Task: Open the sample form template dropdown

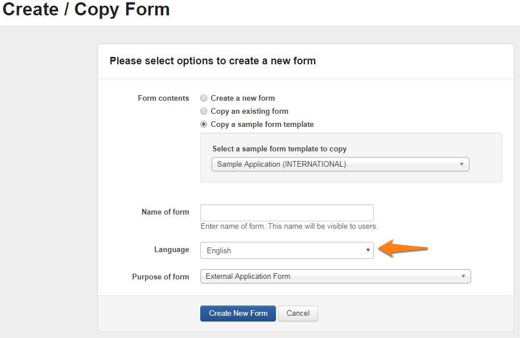Action: click(x=340, y=164)
